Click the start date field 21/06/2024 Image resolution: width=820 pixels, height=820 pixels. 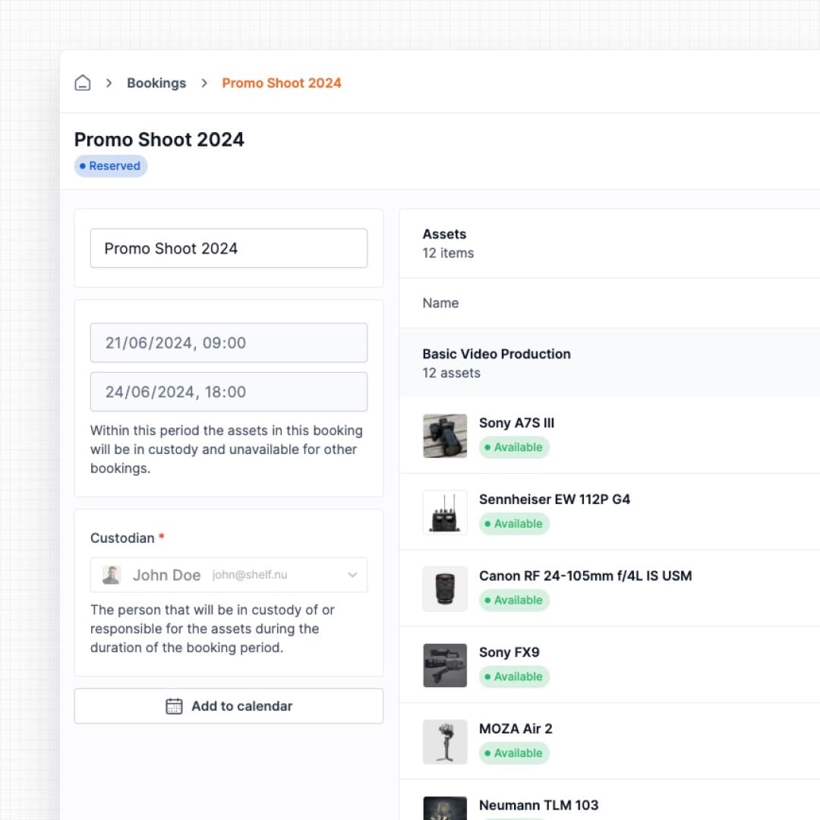229,342
